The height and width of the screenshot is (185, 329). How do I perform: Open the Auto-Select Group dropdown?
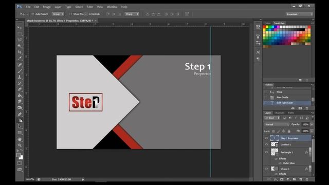[x=58, y=14]
